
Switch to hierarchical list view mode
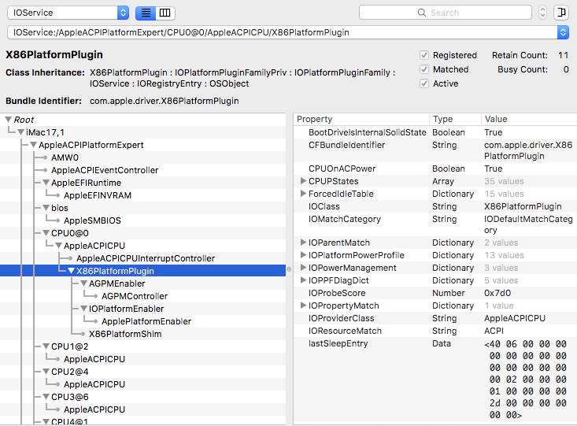coord(146,13)
